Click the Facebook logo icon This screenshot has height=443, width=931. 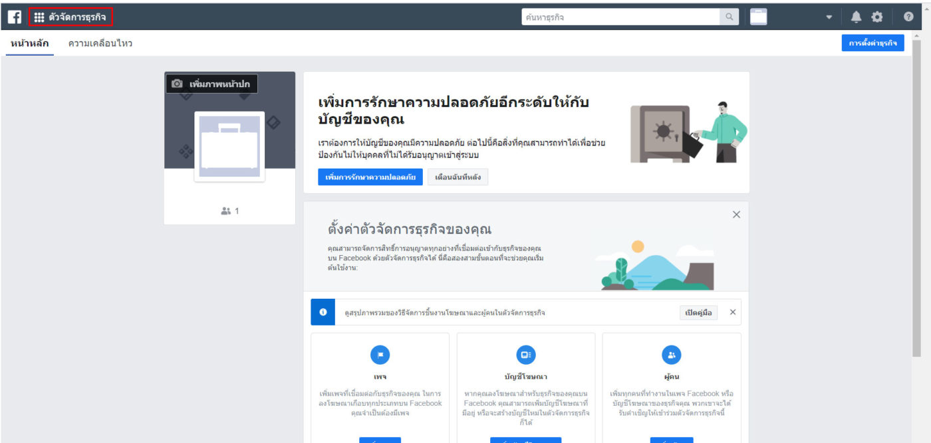[14, 17]
